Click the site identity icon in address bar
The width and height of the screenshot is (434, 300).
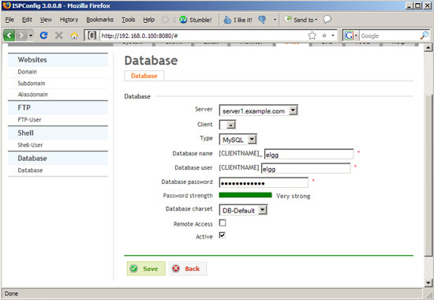point(92,36)
